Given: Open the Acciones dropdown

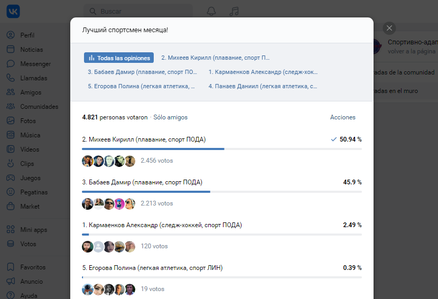Looking at the screenshot, I should 343,117.
